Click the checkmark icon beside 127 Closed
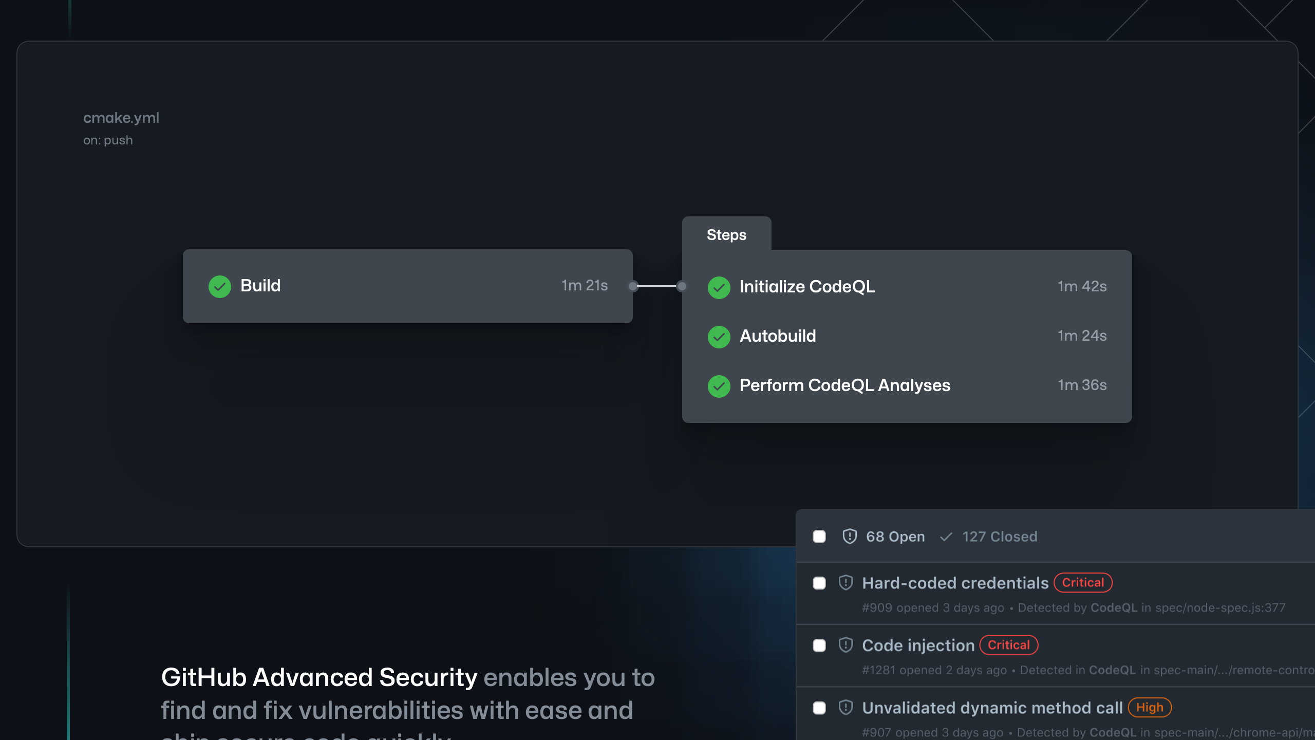1315x740 pixels. (946, 537)
